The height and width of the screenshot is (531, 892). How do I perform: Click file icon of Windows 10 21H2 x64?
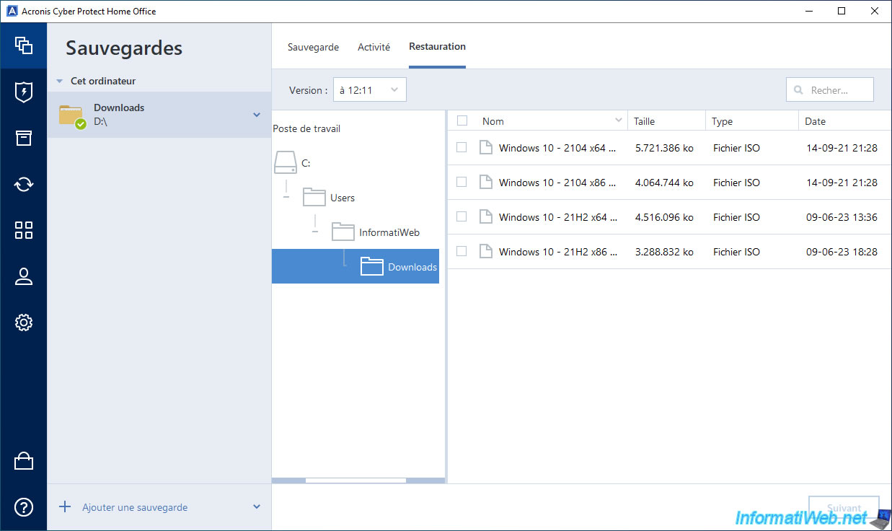coord(486,217)
